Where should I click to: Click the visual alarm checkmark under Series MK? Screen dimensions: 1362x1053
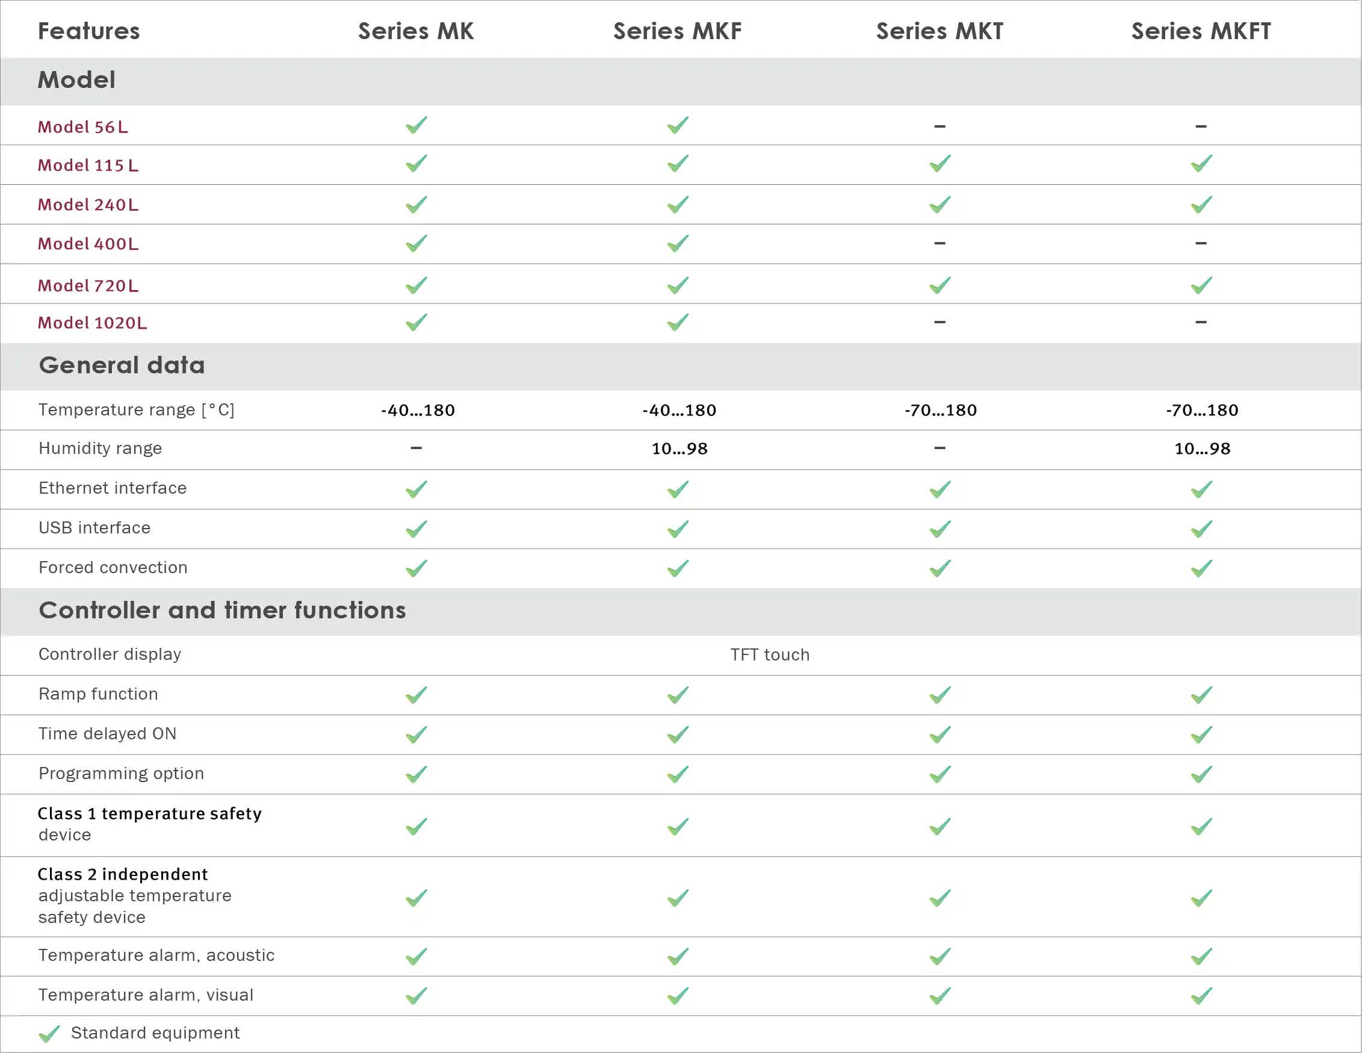(x=416, y=996)
